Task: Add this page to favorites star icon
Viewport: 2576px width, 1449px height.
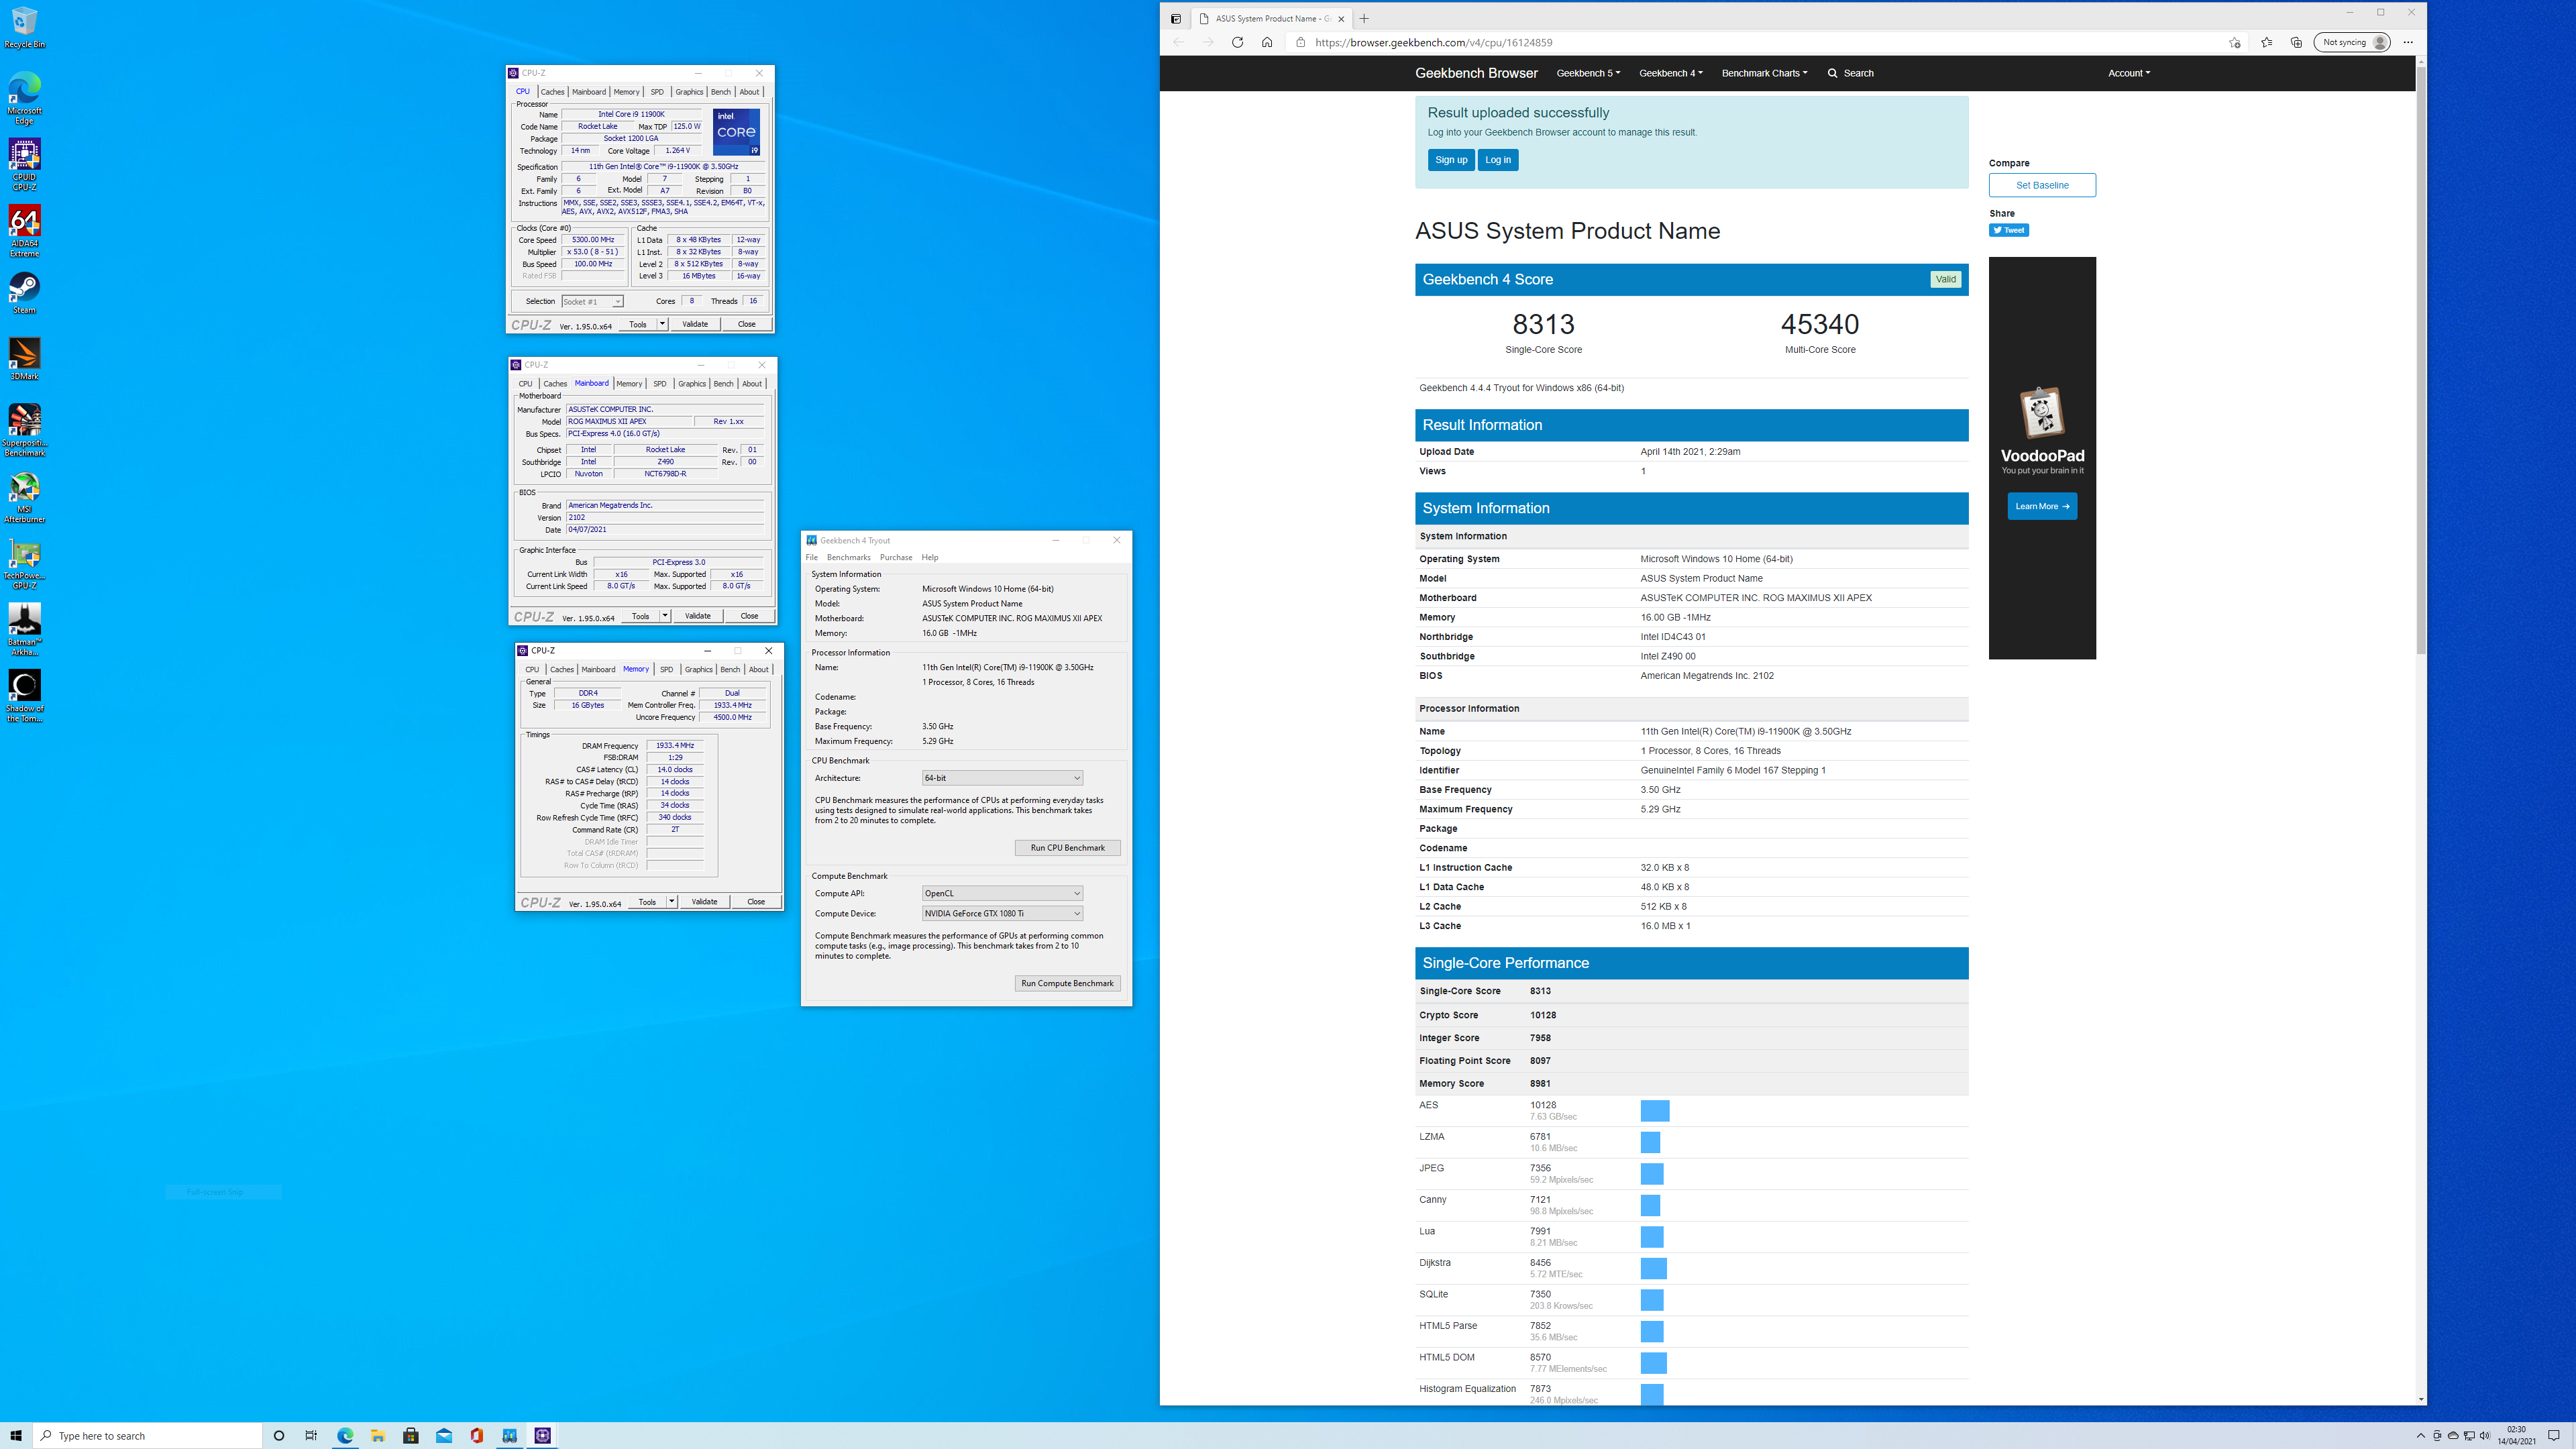Action: tap(2234, 42)
